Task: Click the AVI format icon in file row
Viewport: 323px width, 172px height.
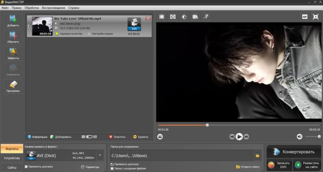Action: click(x=134, y=24)
